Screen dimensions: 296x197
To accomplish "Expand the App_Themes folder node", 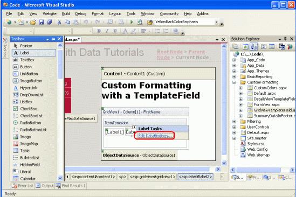I will (234, 71).
